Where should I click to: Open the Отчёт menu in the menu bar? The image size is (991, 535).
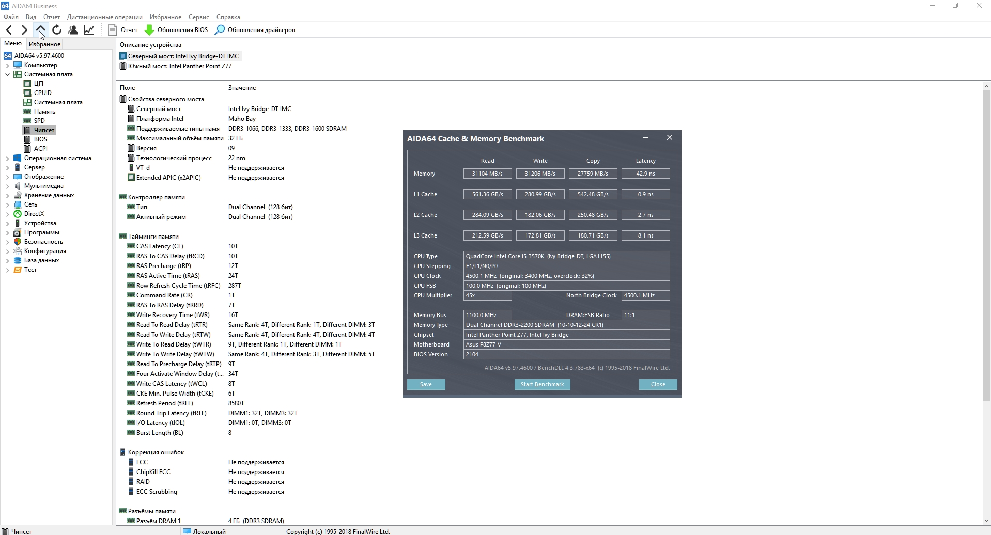click(52, 17)
